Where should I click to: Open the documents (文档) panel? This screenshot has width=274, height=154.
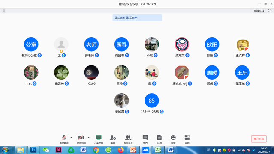(x=159, y=139)
